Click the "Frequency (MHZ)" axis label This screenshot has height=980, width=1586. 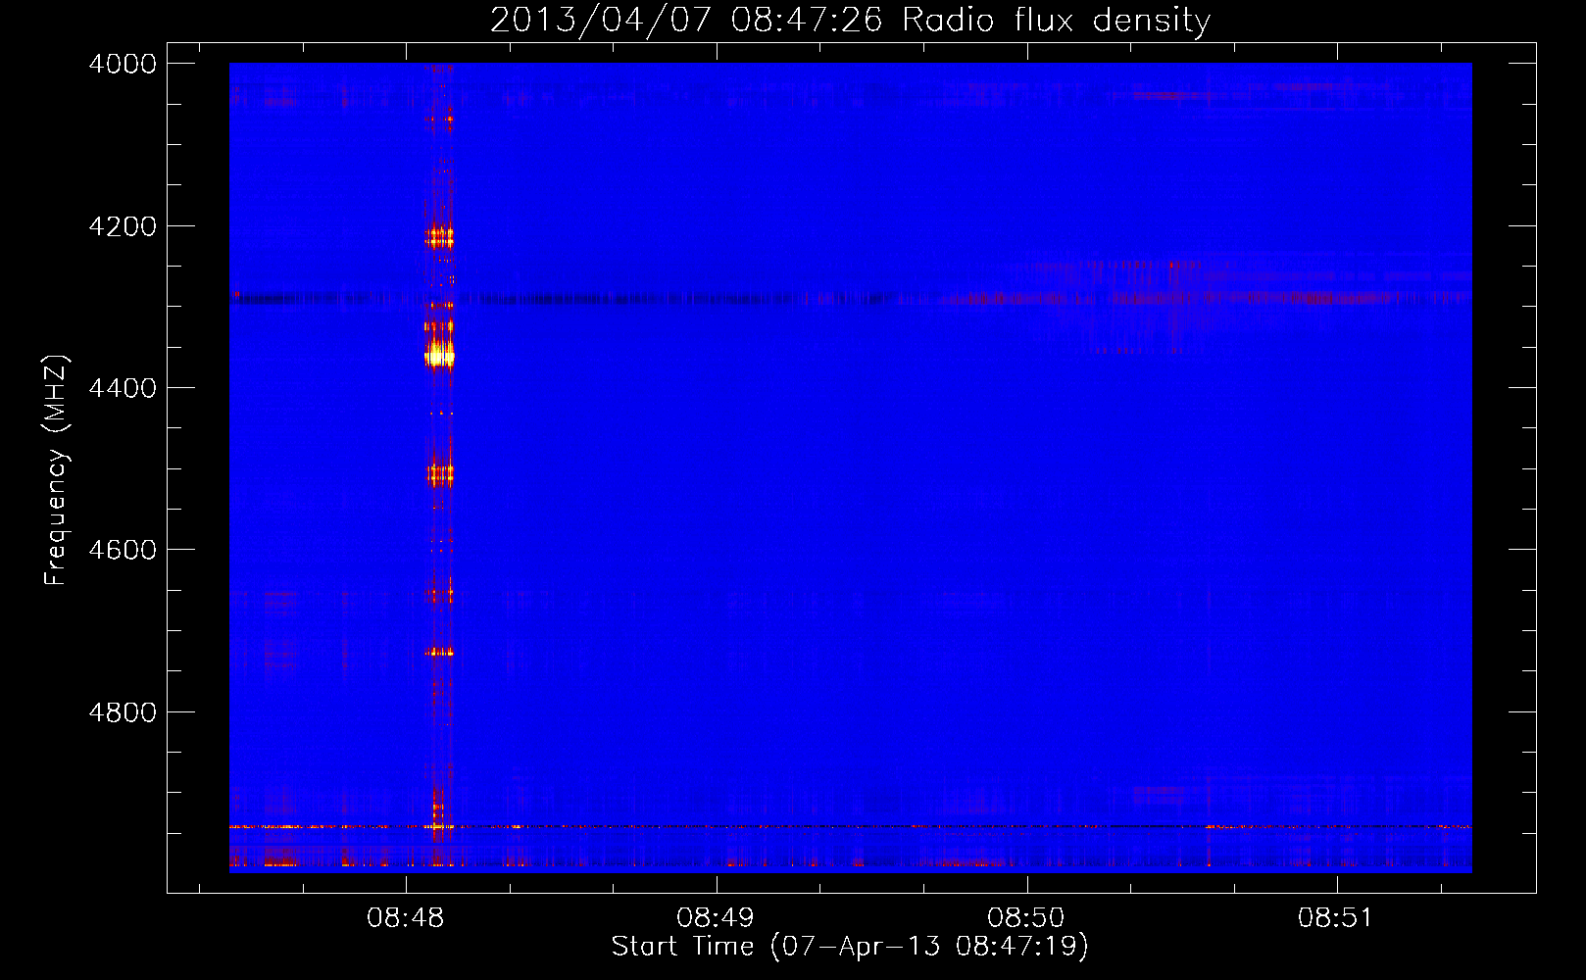(x=56, y=470)
